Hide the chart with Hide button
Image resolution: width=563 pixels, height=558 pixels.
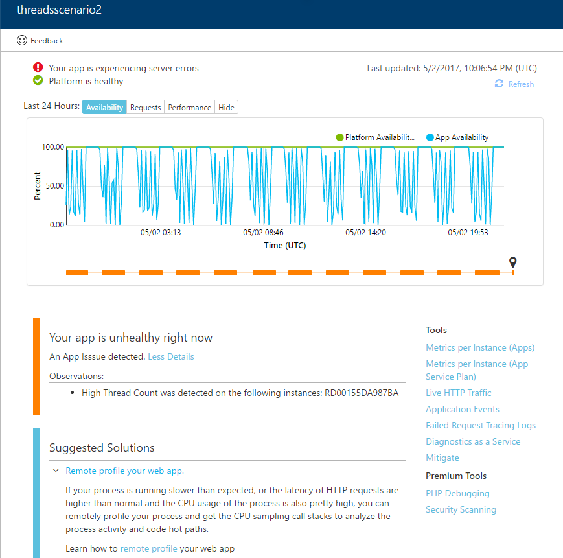click(226, 108)
